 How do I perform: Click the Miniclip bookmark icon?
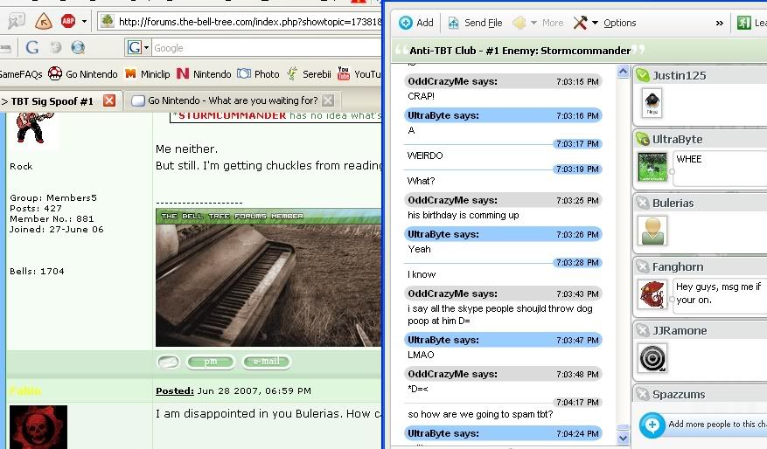coord(131,74)
